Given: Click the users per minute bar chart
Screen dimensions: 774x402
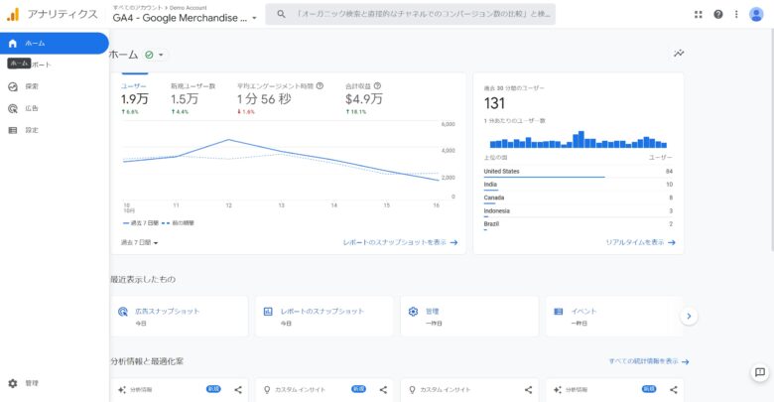Looking at the screenshot, I should pyautogui.click(x=579, y=140).
